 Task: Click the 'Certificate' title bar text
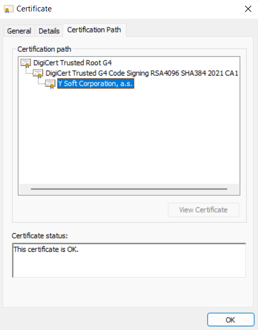coord(34,9)
